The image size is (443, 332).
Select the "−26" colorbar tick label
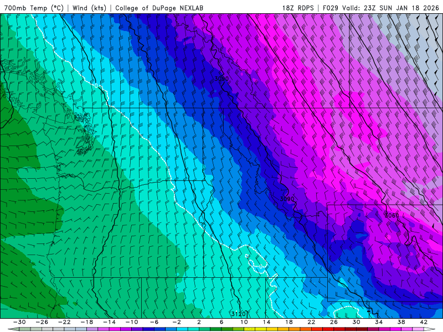pos(42,322)
